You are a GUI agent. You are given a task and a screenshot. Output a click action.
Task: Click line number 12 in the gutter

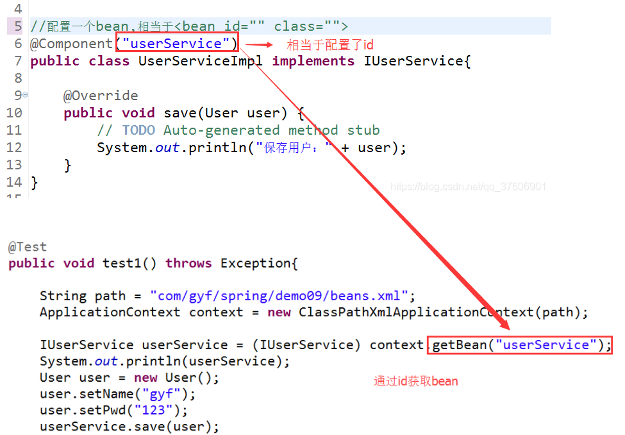tap(14, 148)
